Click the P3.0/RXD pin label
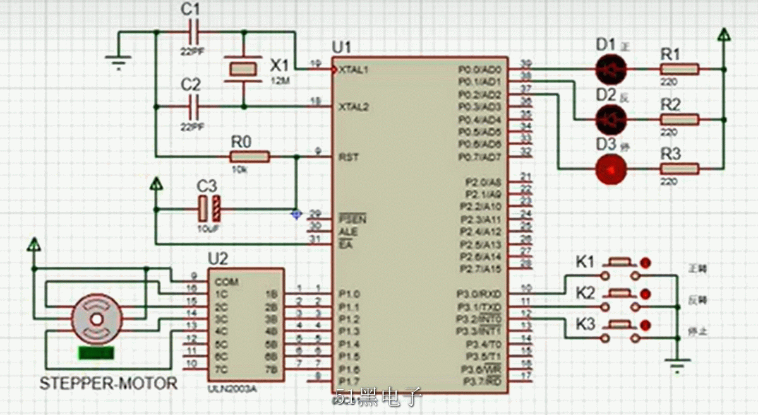The width and height of the screenshot is (758, 415). pos(479,293)
